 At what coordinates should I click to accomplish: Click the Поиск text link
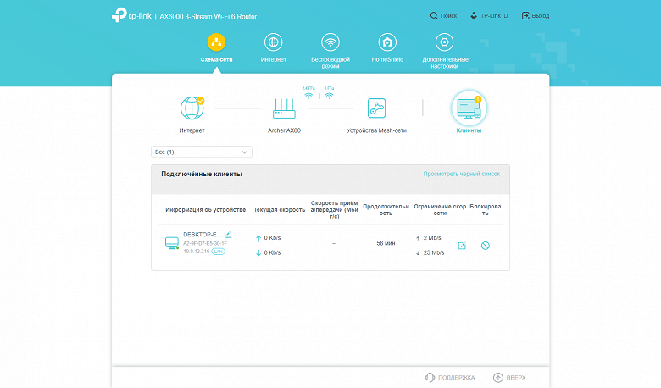click(448, 15)
